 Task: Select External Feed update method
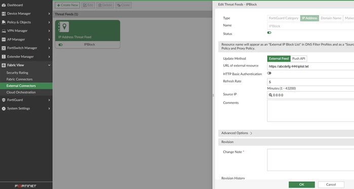tap(279, 58)
